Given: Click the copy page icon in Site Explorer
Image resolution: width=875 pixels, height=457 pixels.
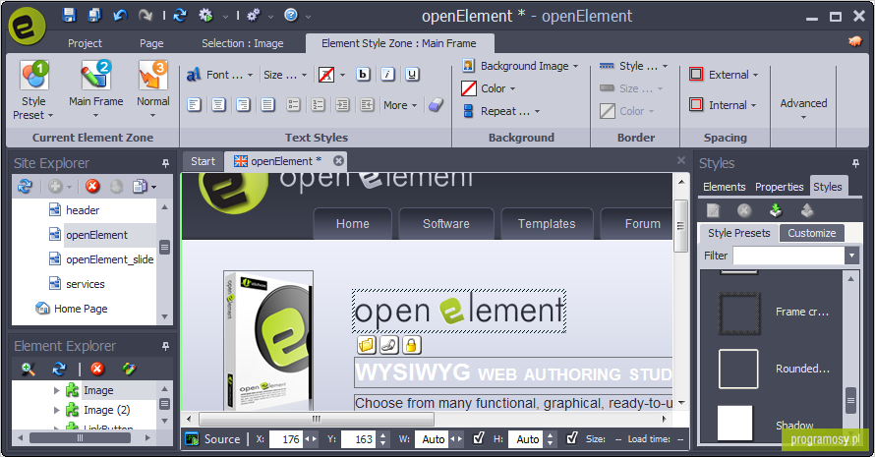Looking at the screenshot, I should 140,186.
